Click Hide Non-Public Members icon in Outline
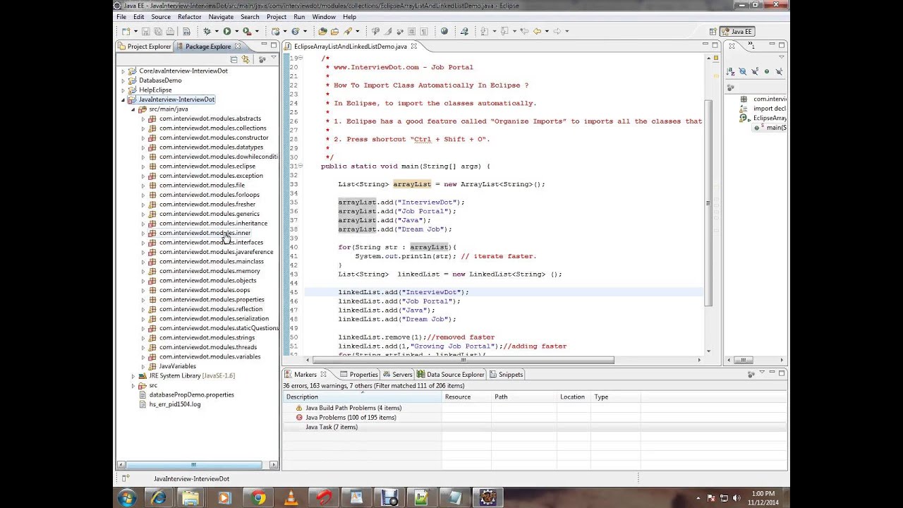Viewport: 903px width, 508px height. pyautogui.click(x=767, y=71)
